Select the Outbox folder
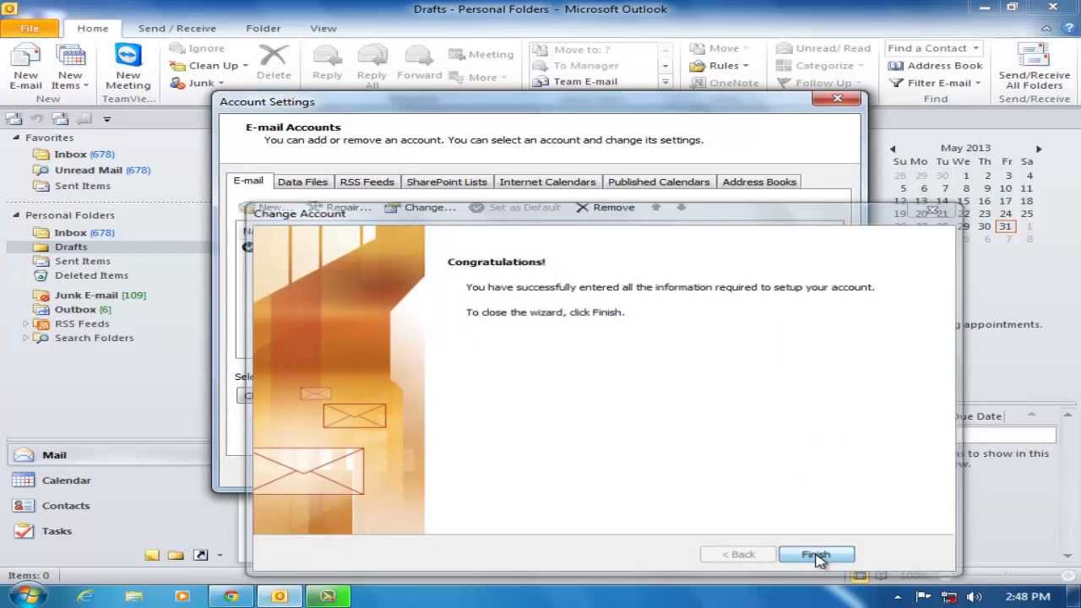The image size is (1081, 608). pos(83,309)
